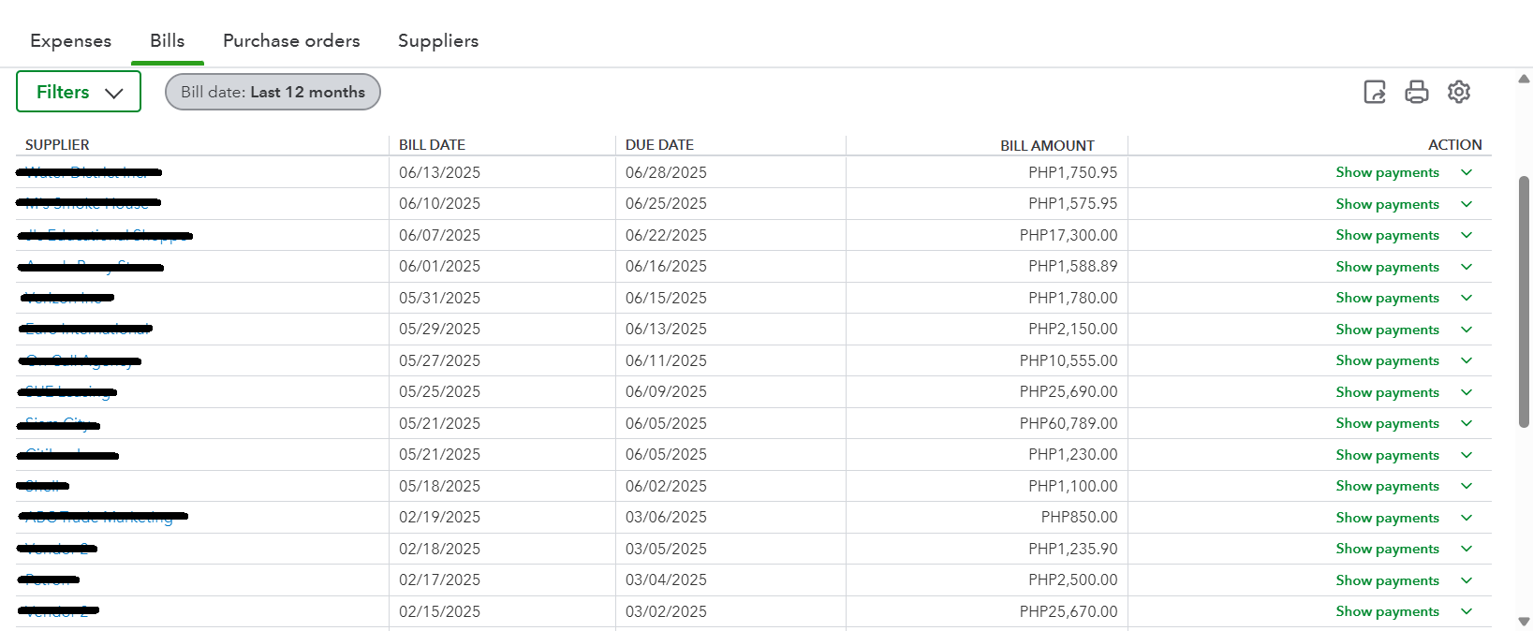
Task: Open the Purchase orders tab
Action: [291, 41]
